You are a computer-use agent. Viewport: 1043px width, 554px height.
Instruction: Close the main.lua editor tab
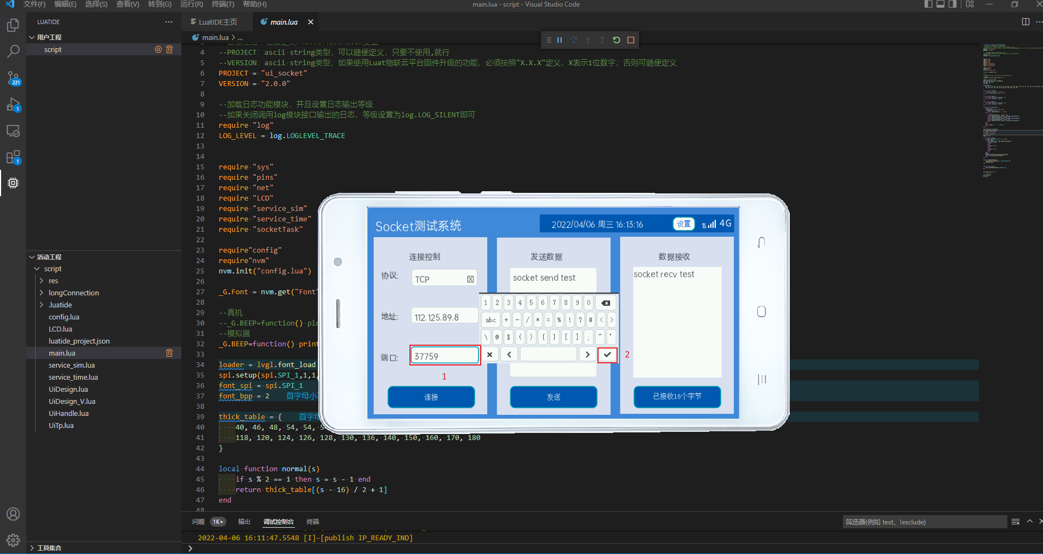(x=311, y=22)
